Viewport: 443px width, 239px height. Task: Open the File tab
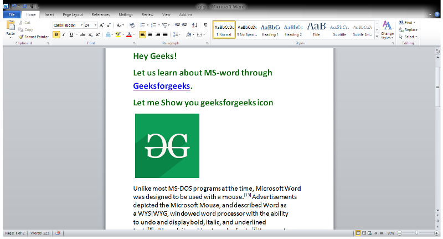pos(12,14)
